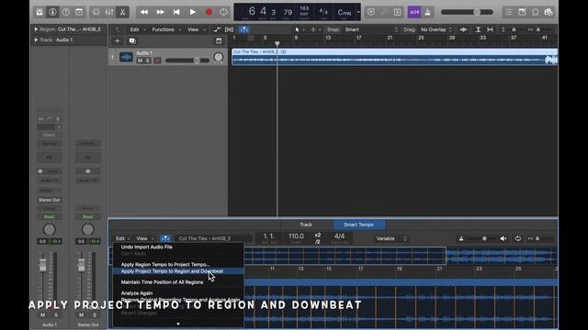This screenshot has width=588, height=330.
Task: Click the 4/4 time signature display
Action: point(322,12)
